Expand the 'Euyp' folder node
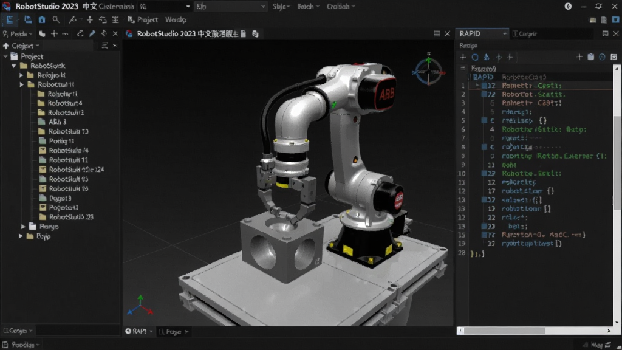Viewport: 622px width, 350px height. (21, 236)
